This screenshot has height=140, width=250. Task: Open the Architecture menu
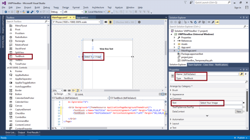point(98,7)
